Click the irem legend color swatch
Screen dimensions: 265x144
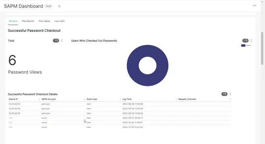point(243,46)
